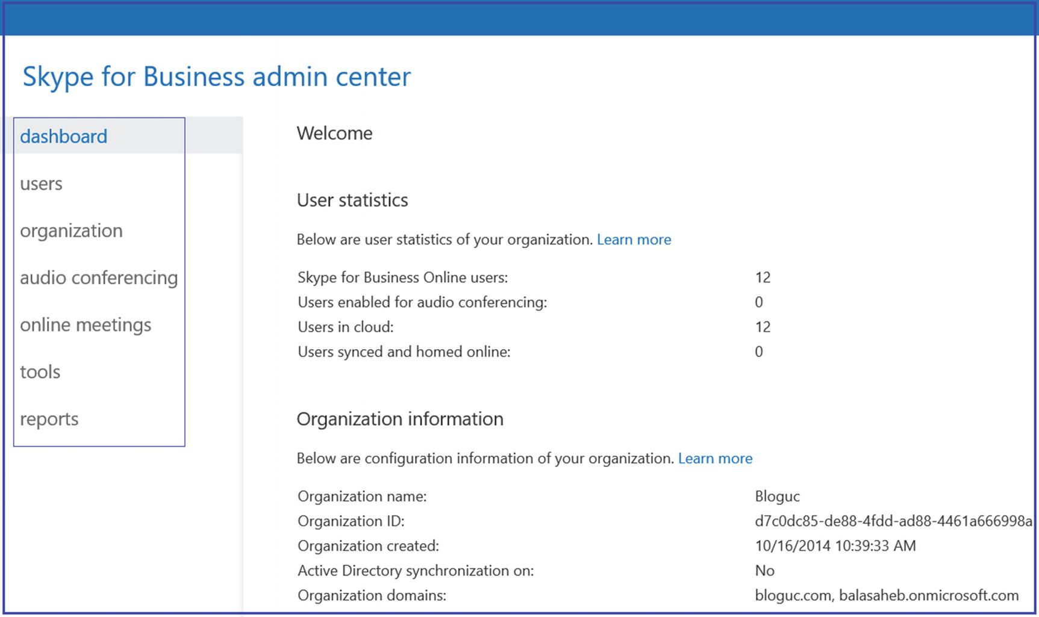
Task: Click the Organization created label
Action: pos(368,546)
